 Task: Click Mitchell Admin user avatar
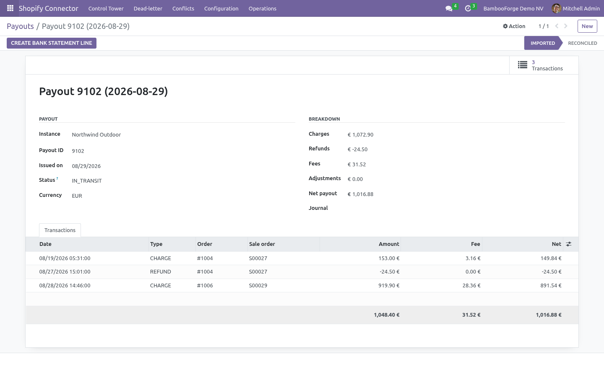point(556,8)
